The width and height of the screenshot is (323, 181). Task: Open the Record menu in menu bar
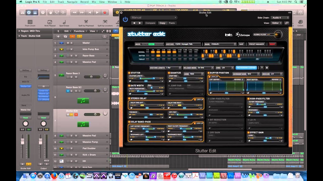84,2
